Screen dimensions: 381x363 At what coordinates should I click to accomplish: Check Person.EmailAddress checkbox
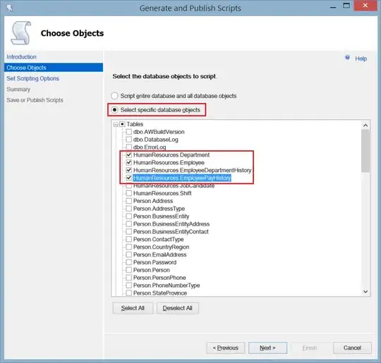coord(129,254)
